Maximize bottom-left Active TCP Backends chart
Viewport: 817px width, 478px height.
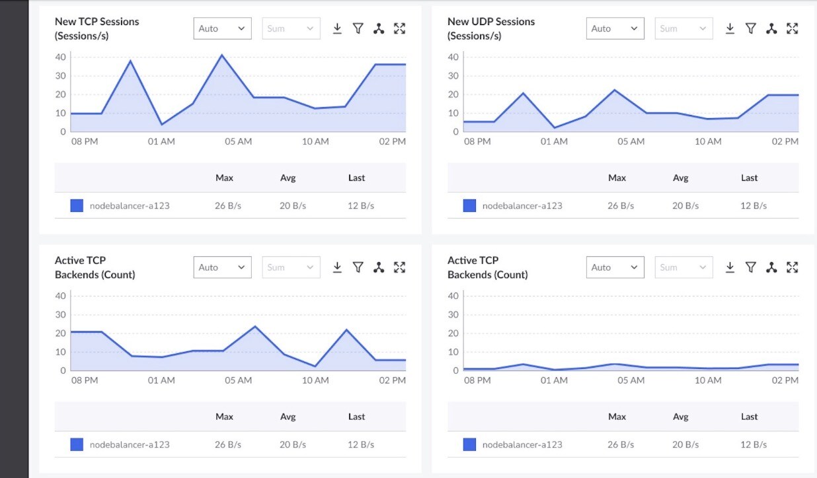point(399,267)
